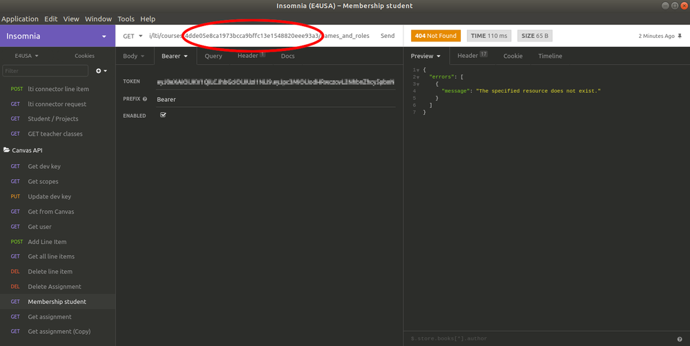
Task: Collapse the errors array on line 2
Action: (418, 77)
